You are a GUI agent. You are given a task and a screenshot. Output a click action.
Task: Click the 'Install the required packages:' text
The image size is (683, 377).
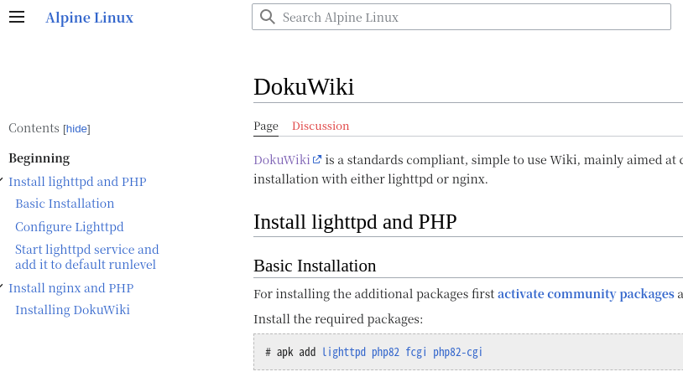tap(338, 319)
